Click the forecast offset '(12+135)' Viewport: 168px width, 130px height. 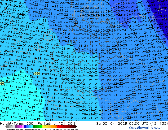(x=159, y=123)
